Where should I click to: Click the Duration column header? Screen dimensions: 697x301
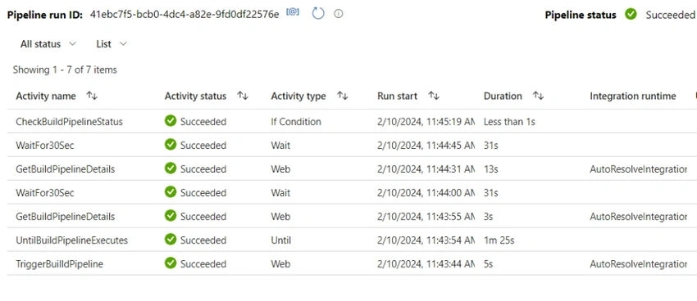[503, 97]
